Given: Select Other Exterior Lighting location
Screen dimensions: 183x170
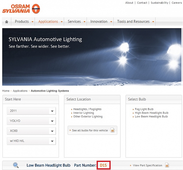Looking at the screenshot, I should [88, 116].
